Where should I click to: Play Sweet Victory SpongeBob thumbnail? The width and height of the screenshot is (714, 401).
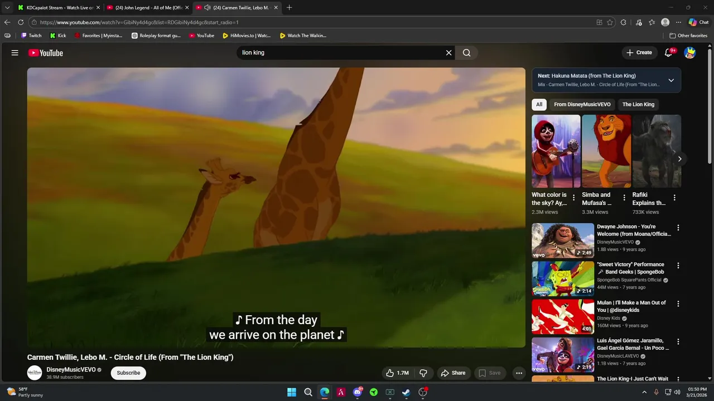coord(563,278)
